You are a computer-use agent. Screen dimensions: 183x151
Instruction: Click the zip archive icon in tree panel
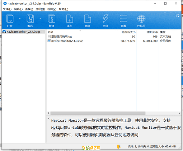pos(4,32)
